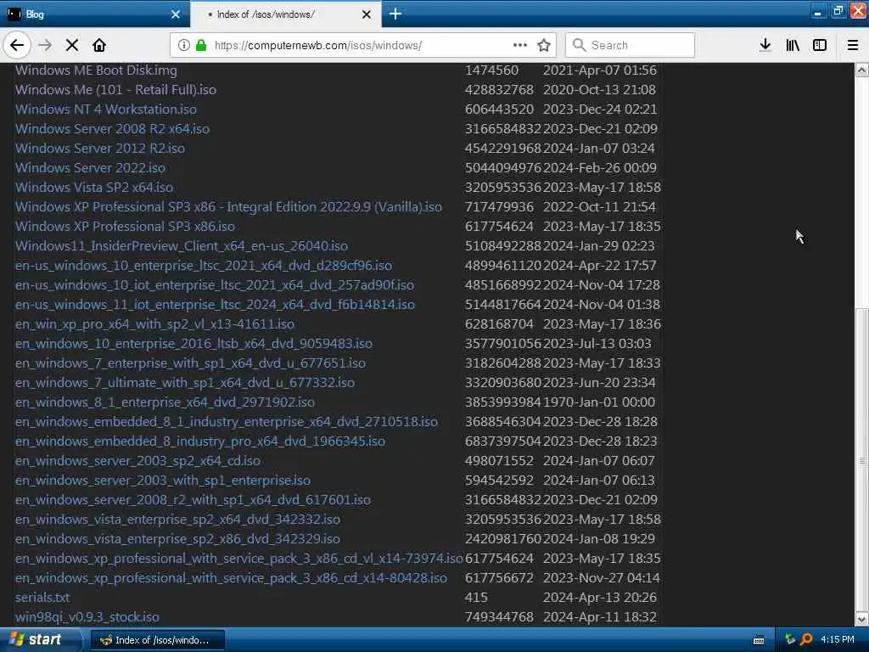Open XP professional SP3 vl_x14-73974.iso link
Image resolution: width=869 pixels, height=652 pixels.
238,559
